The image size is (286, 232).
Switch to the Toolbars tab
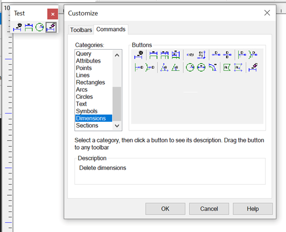pos(81,30)
